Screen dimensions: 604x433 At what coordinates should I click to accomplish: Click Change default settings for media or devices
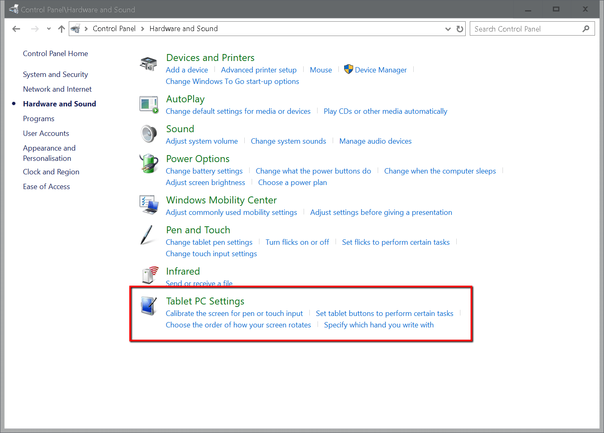(x=238, y=111)
